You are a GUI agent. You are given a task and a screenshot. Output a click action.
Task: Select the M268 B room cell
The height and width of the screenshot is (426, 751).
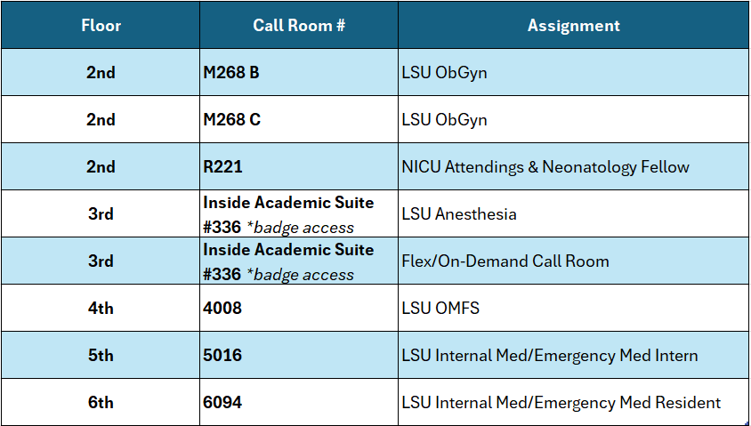pos(231,73)
